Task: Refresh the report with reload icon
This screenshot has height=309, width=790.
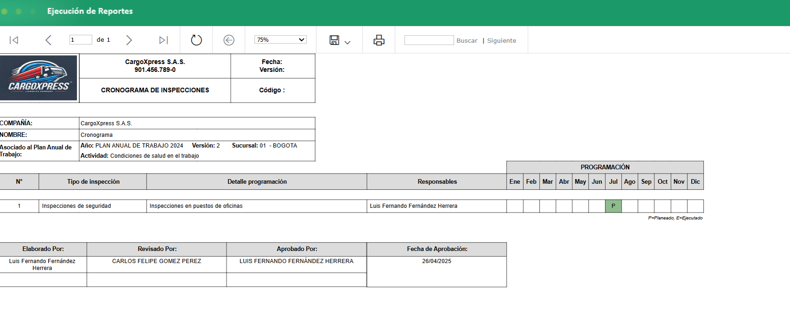Action: coord(197,40)
